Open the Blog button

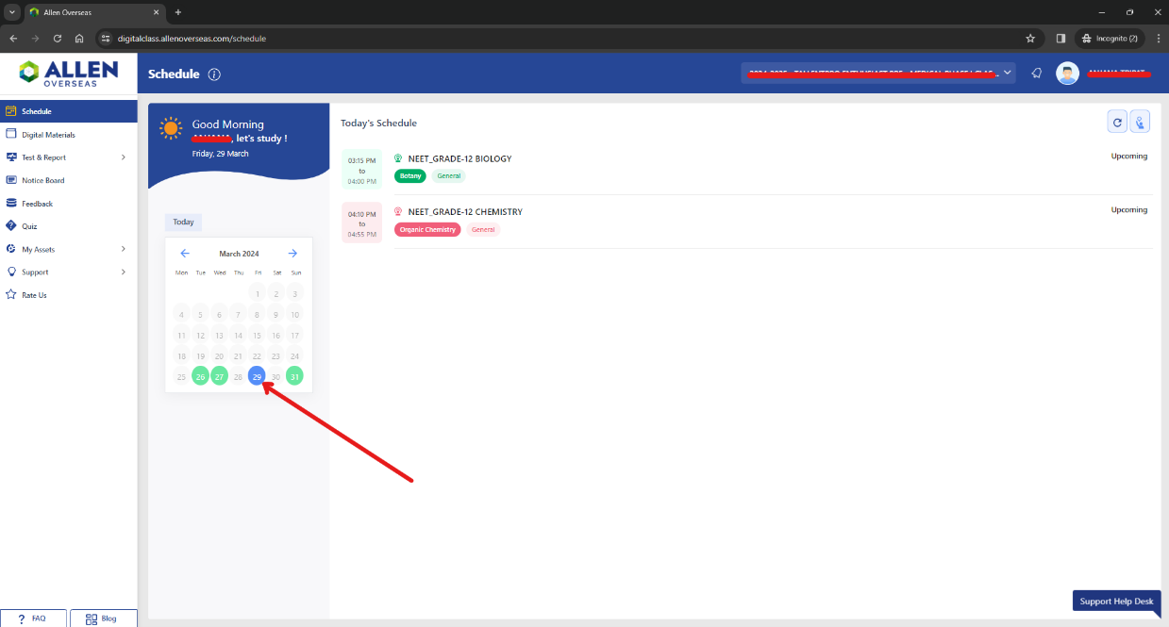click(x=103, y=619)
